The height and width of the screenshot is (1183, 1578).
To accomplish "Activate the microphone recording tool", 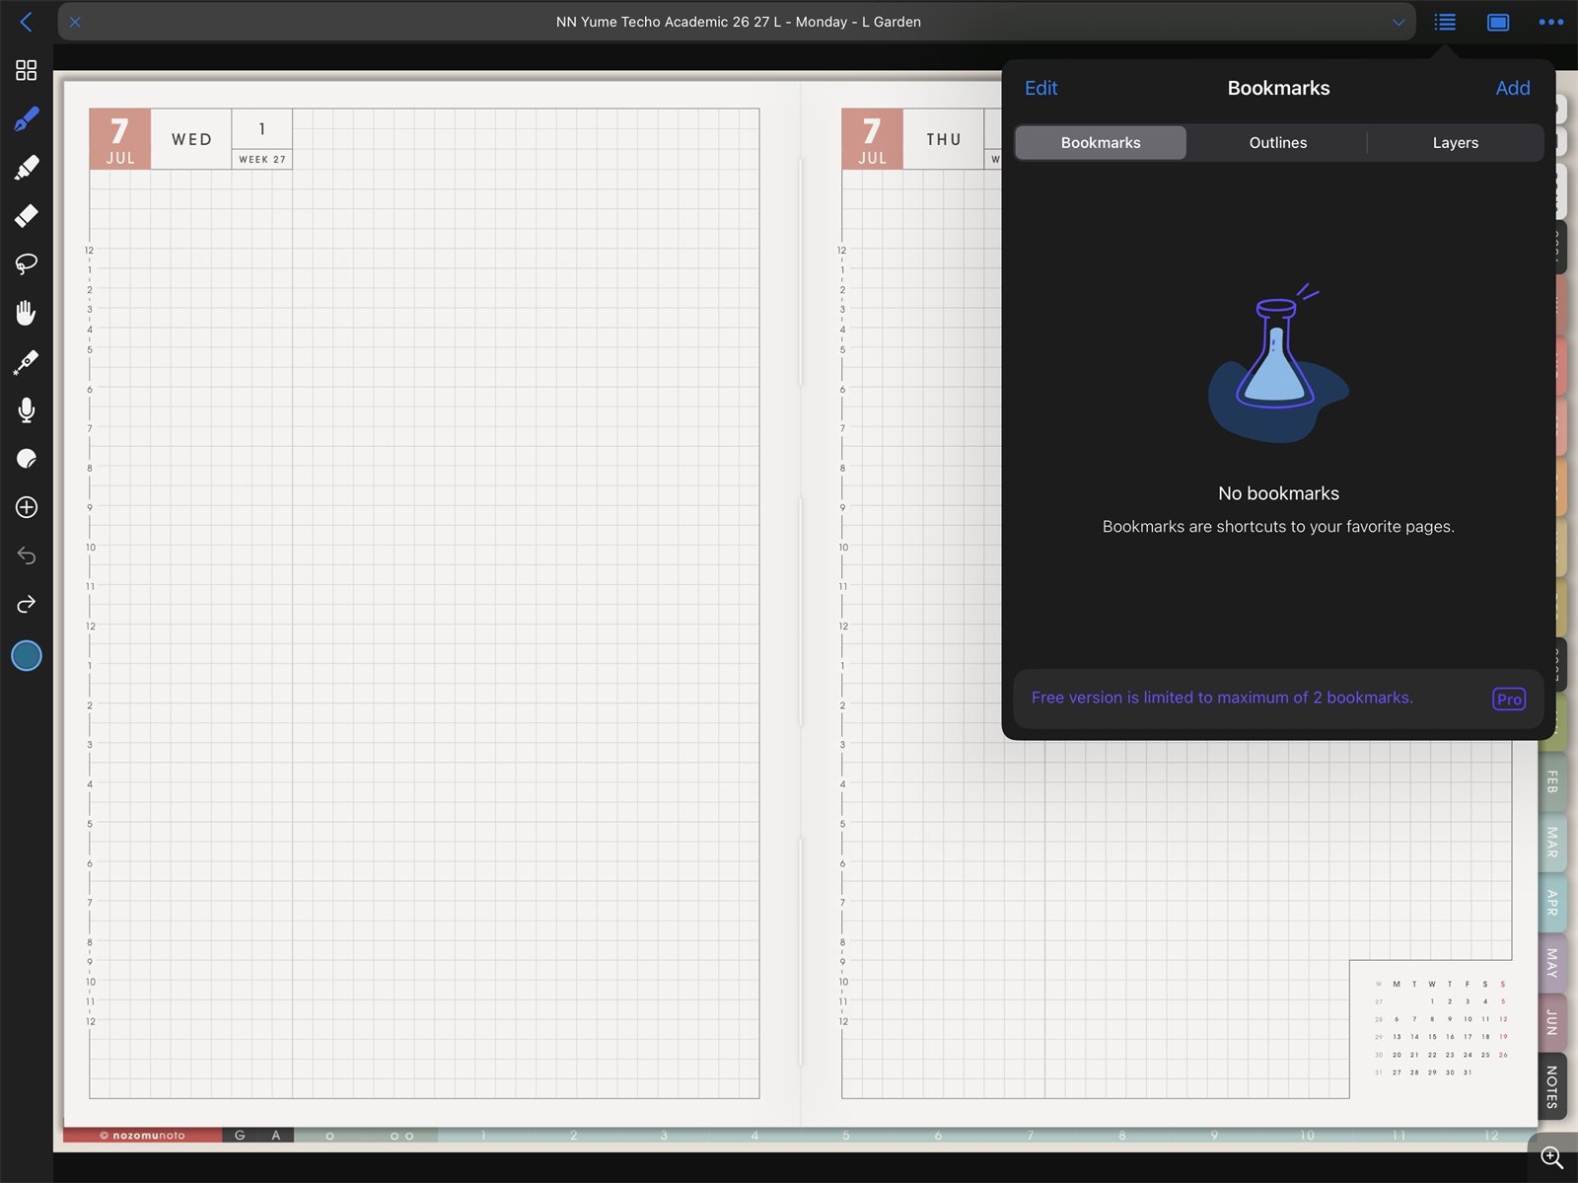I will pos(27,410).
